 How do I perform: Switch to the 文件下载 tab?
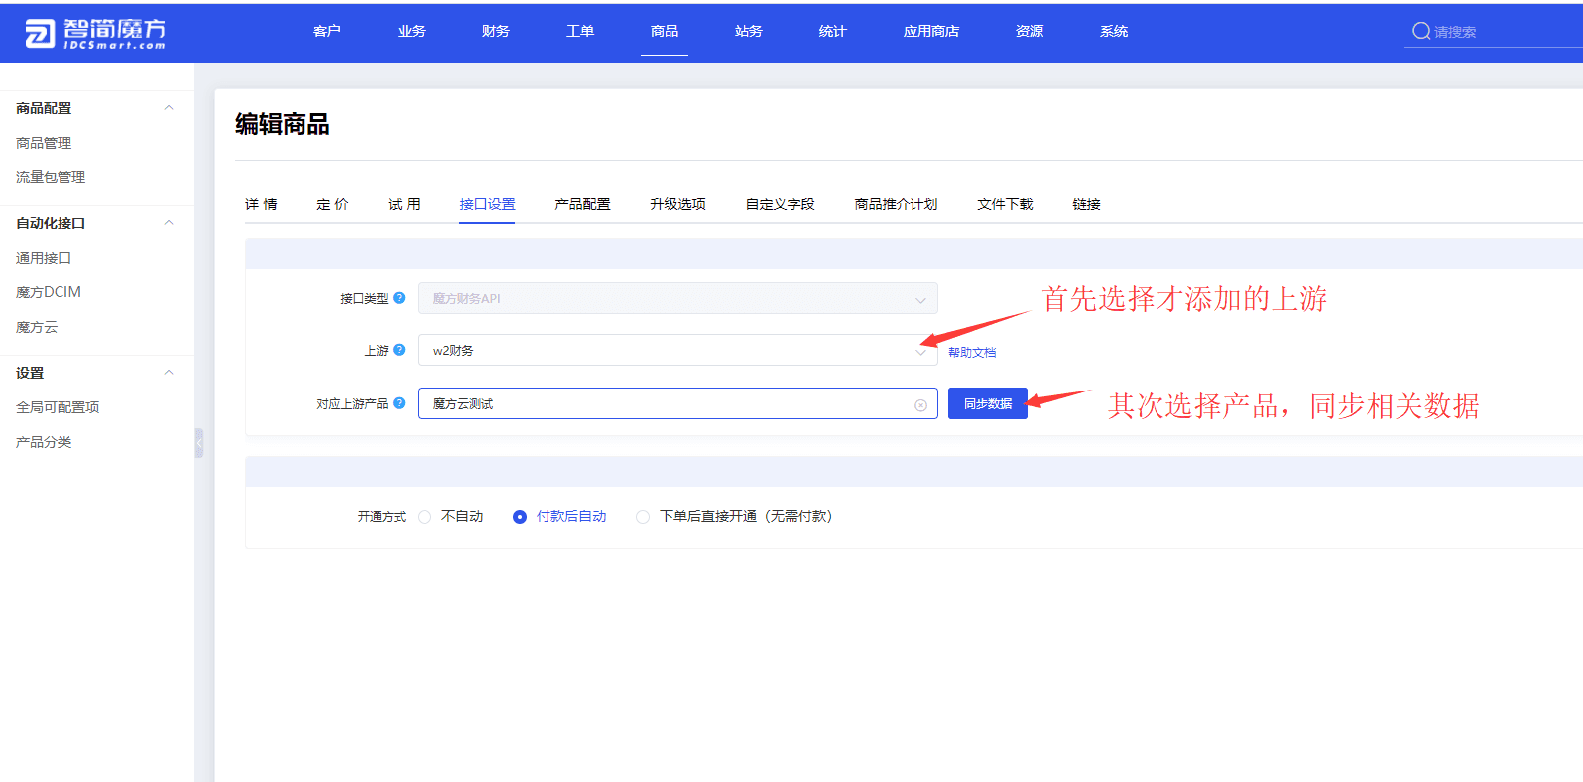pos(1005,204)
